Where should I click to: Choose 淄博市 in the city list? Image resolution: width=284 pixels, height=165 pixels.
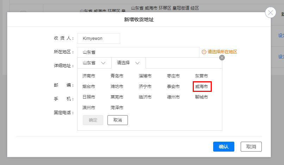145,76
